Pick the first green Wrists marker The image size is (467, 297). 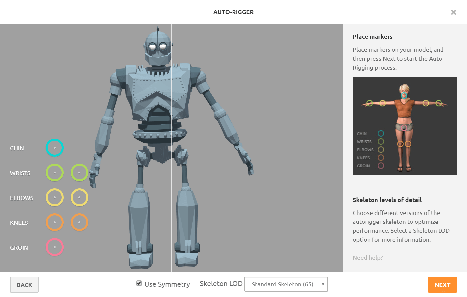[55, 173]
